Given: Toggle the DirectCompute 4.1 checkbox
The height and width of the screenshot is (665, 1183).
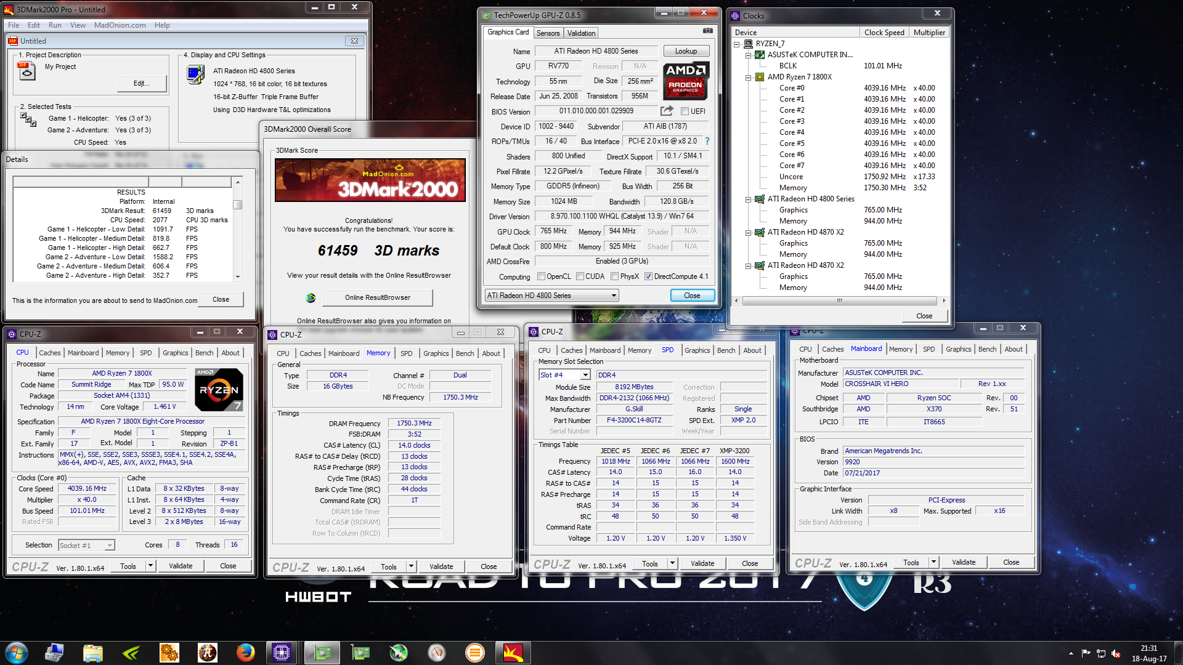Looking at the screenshot, I should (648, 276).
